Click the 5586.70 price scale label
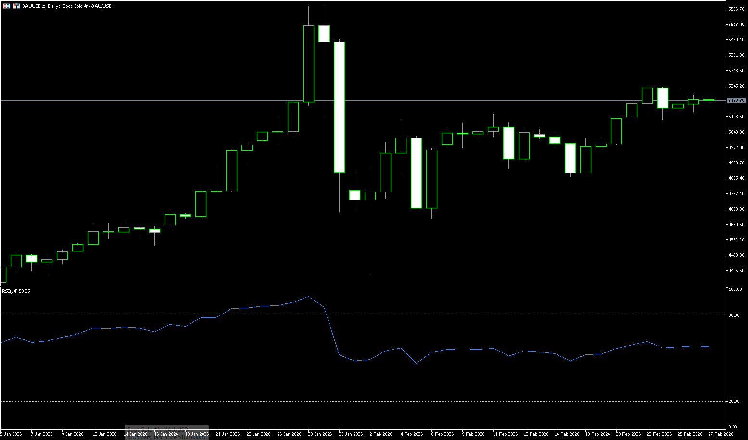748x440 pixels. (736, 9)
